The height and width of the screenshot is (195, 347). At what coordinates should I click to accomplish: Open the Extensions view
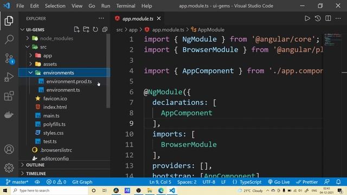[x=9, y=96]
